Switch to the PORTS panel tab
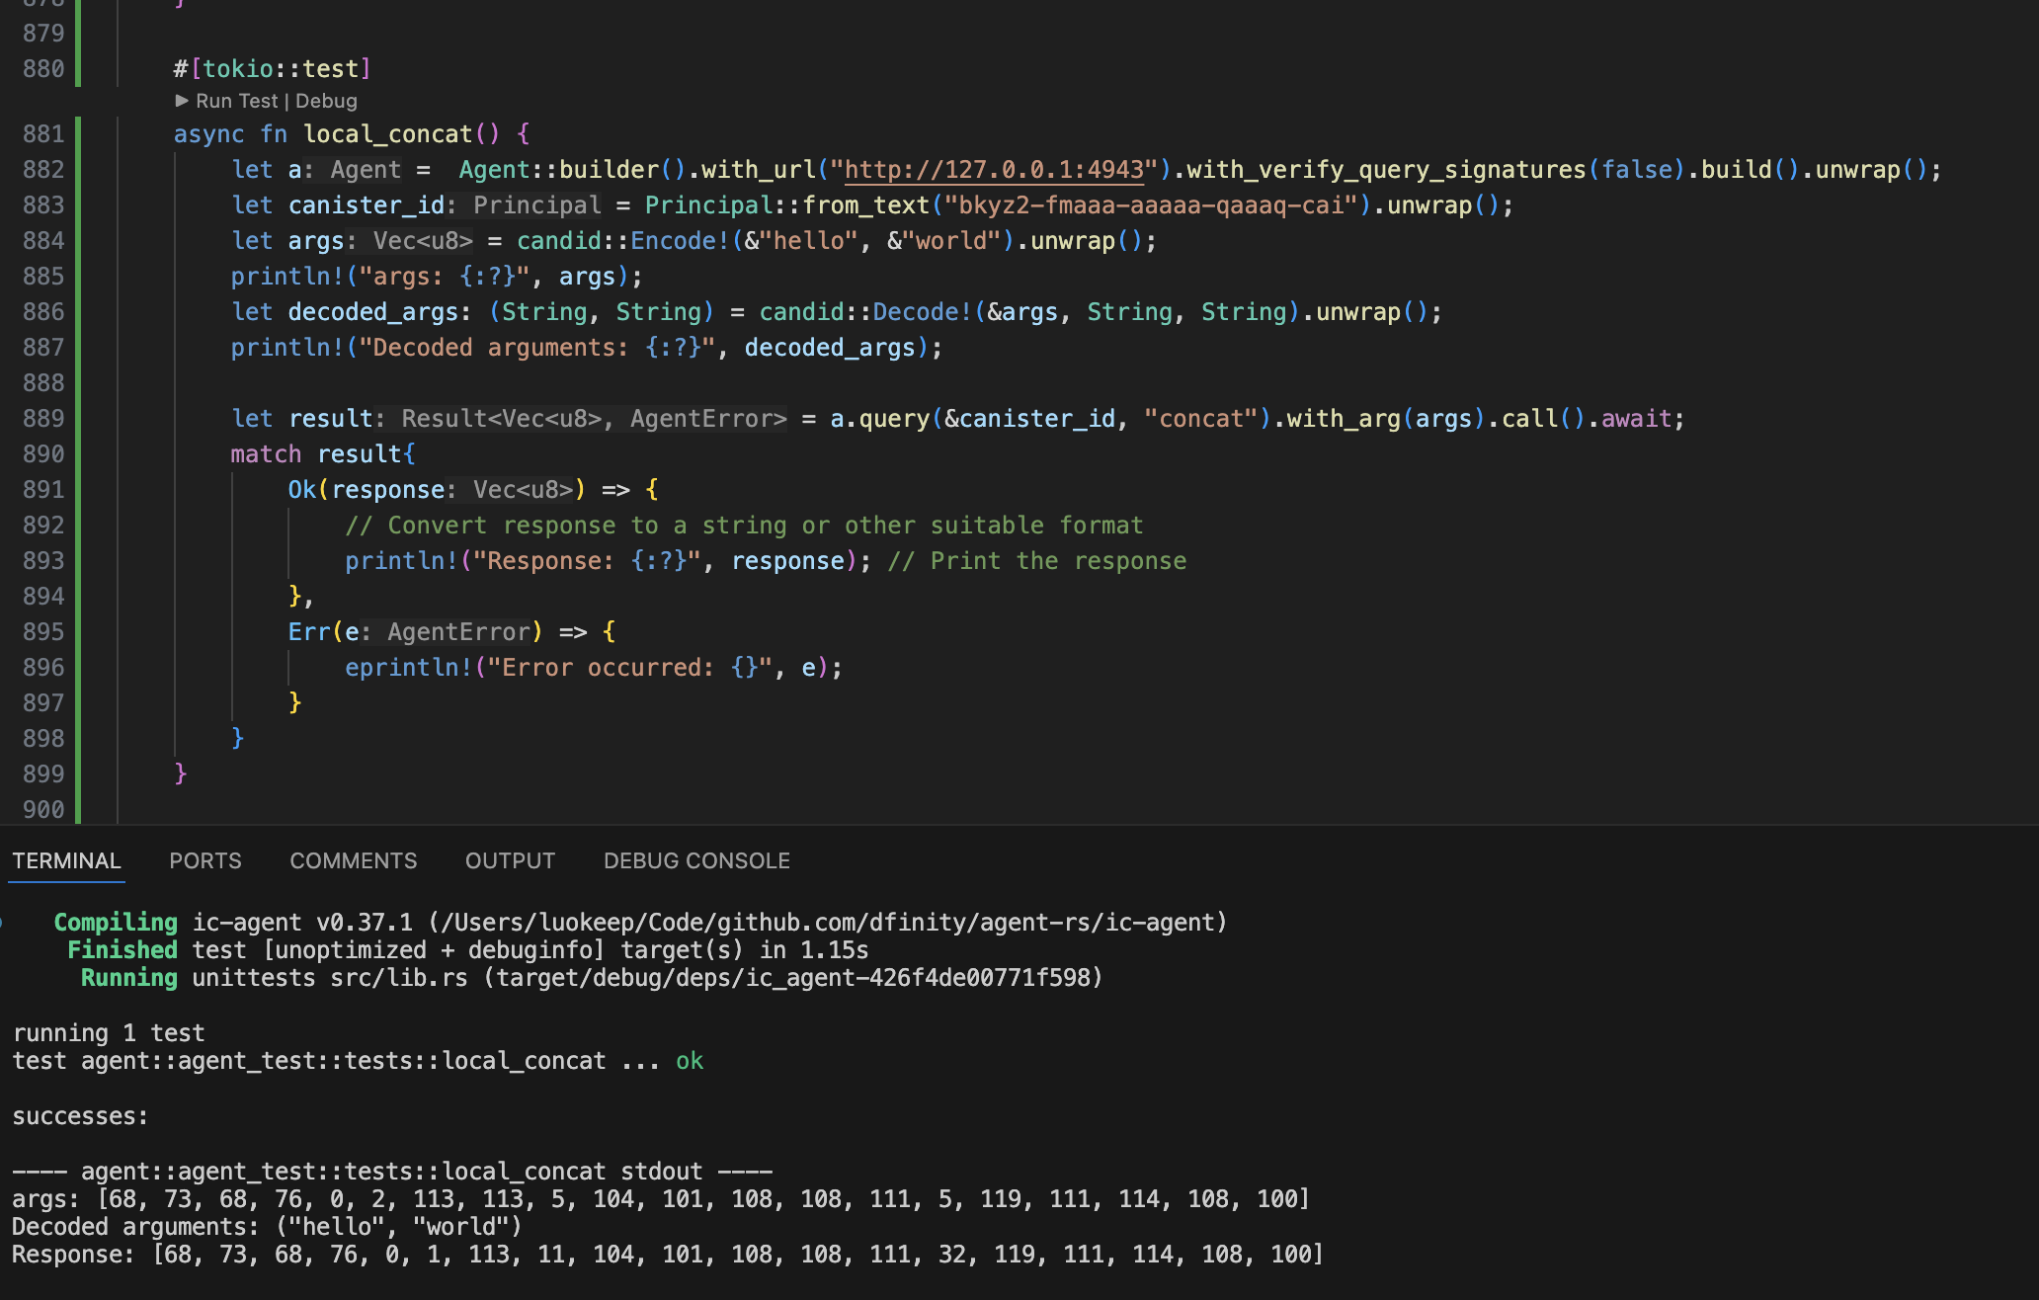 [204, 860]
